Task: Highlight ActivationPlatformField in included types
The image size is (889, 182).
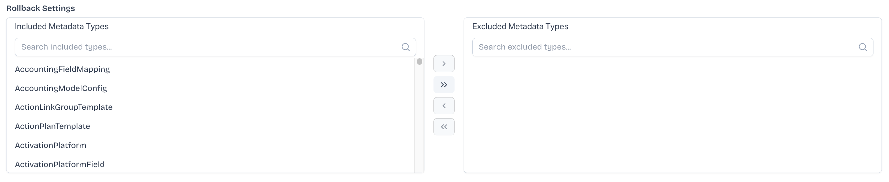Action: 60,164
